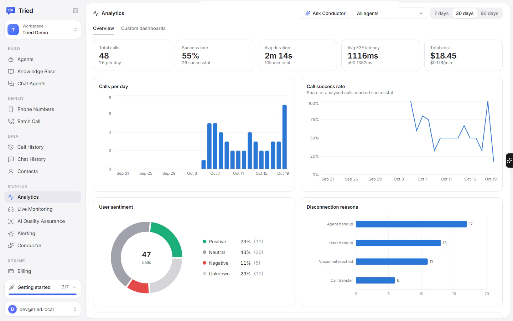The width and height of the screenshot is (513, 321).
Task: Go to Live Monitoring
Action: click(43, 209)
